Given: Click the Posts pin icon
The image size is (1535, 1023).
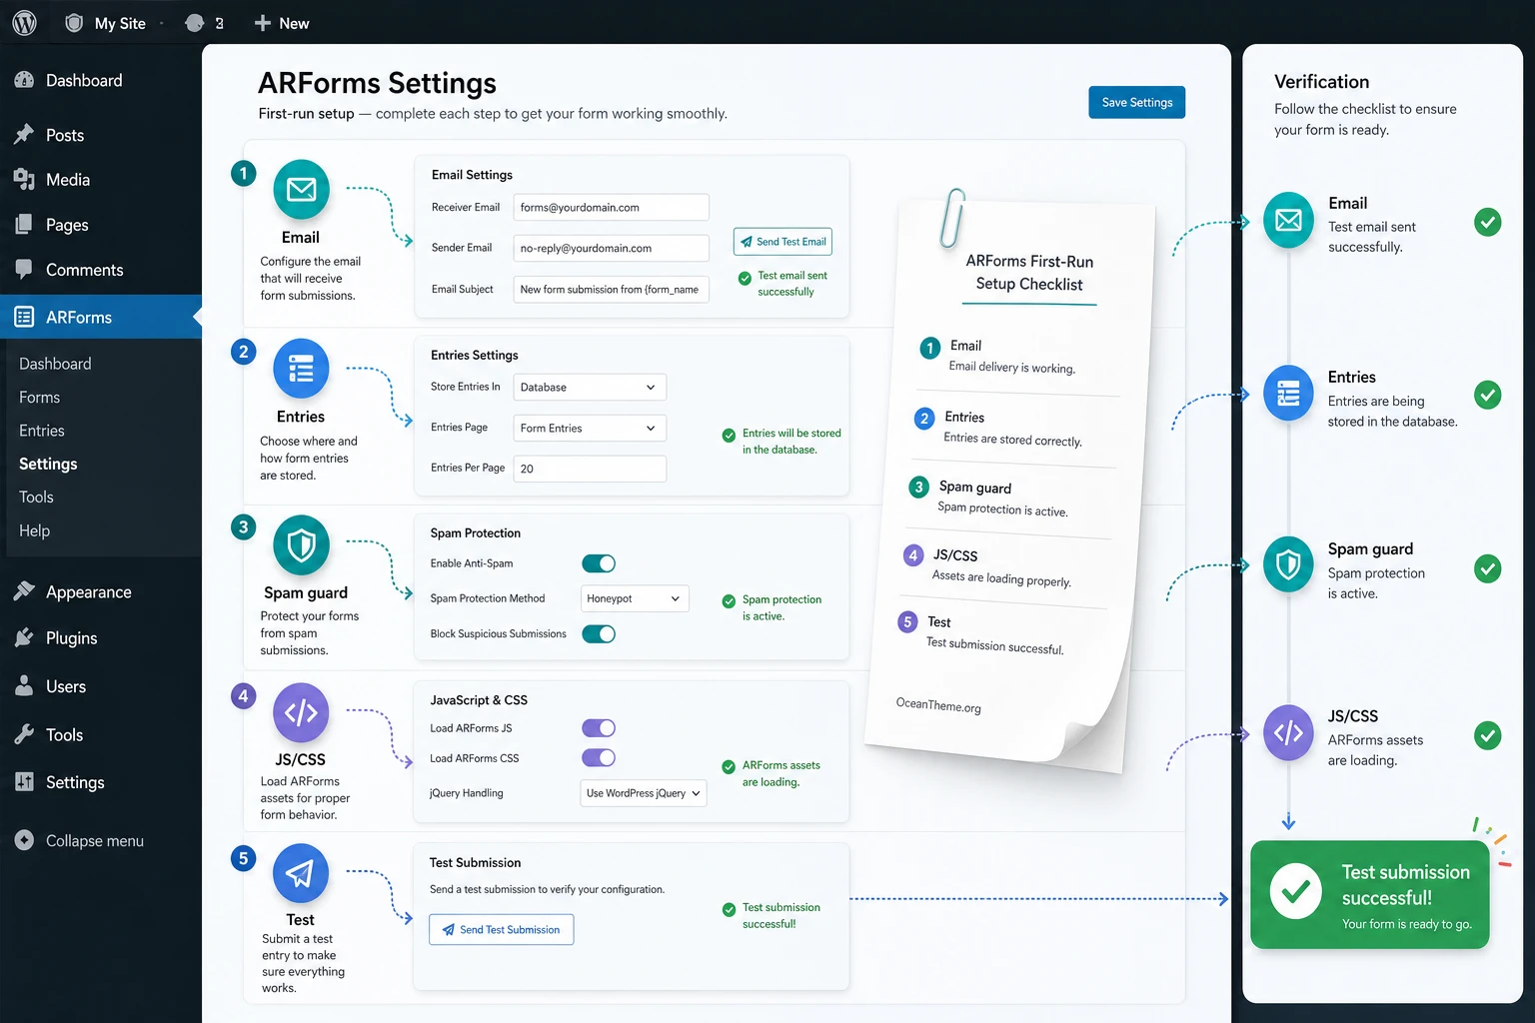Looking at the screenshot, I should [x=24, y=134].
